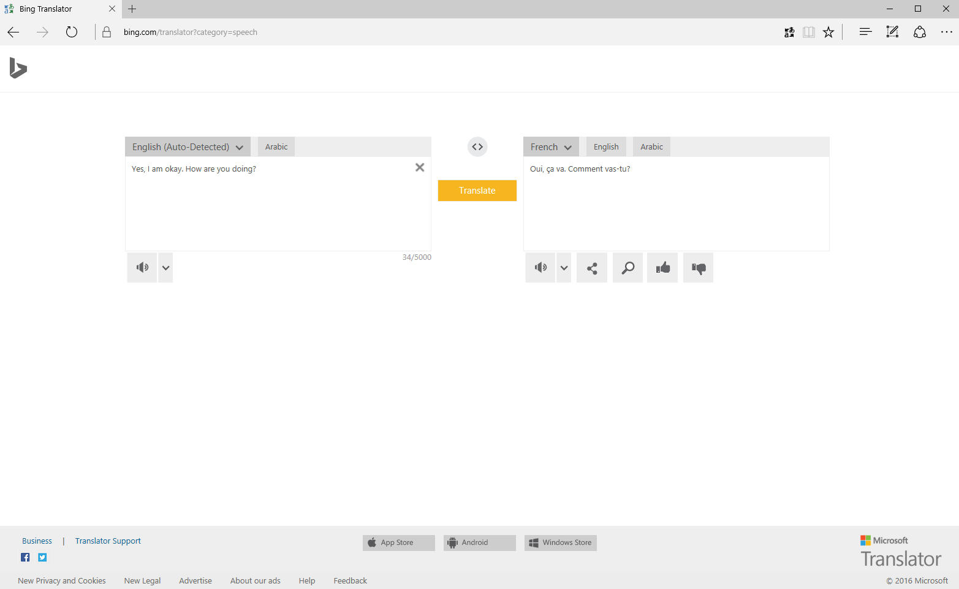Select Arabic as the source language
The height and width of the screenshot is (589, 959).
(276, 146)
